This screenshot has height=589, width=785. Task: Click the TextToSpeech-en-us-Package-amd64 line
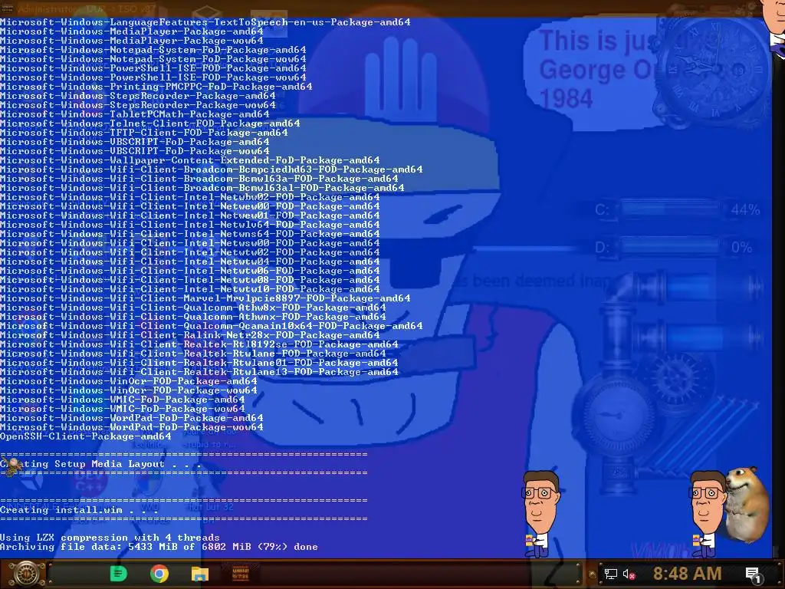pyautogui.click(x=205, y=22)
